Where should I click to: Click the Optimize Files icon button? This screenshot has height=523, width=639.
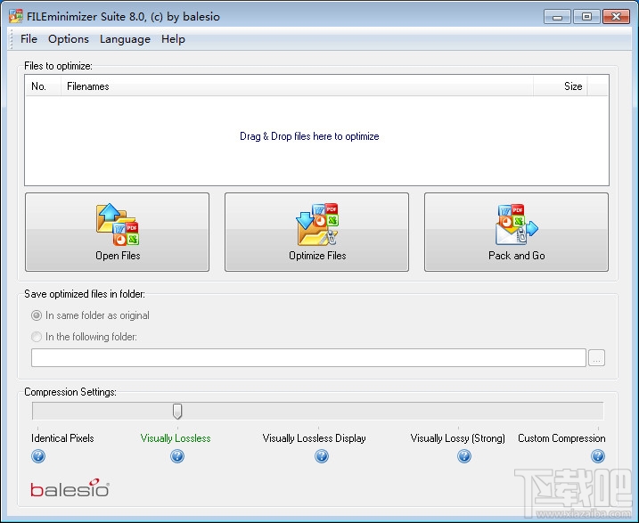pos(316,232)
